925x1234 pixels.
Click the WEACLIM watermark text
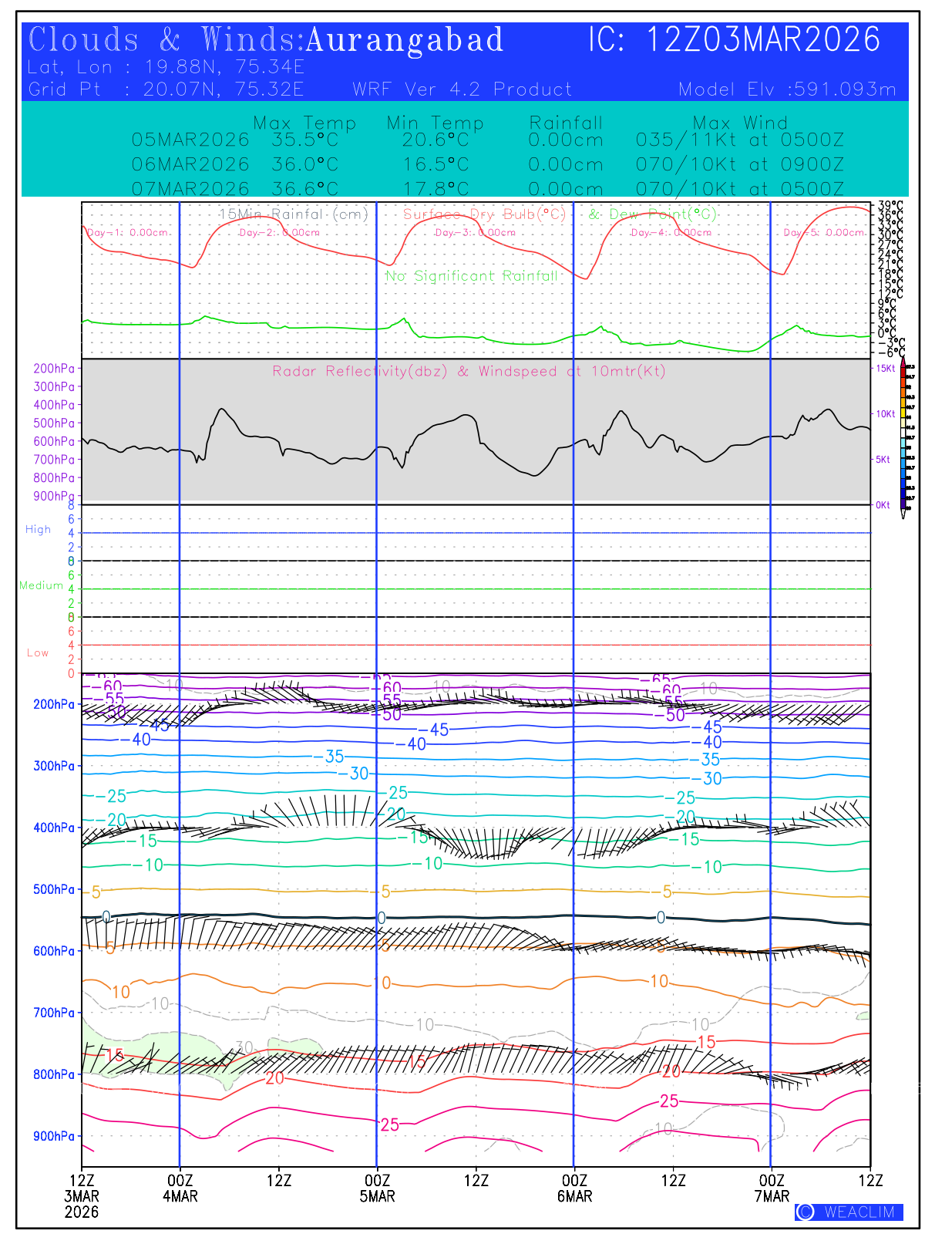(x=859, y=1212)
